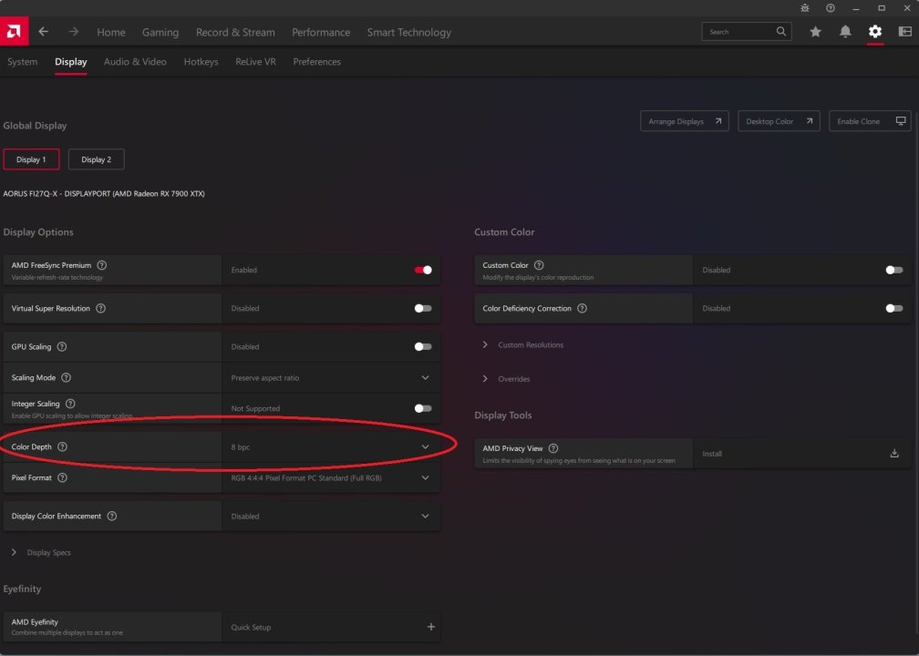This screenshot has width=919, height=656.
Task: Switch to the Hotkeys tab
Action: (201, 62)
